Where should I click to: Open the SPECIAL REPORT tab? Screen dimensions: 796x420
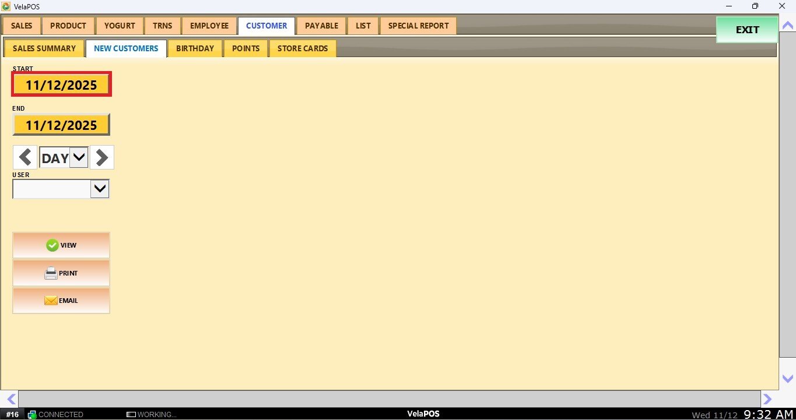click(418, 26)
